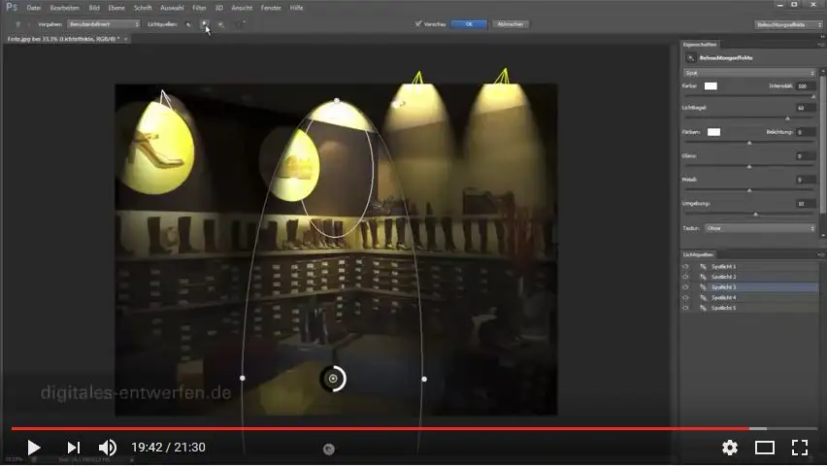Viewport: 827px width, 466px height.
Task: Open the Bearbeiten menu
Action: 64,8
